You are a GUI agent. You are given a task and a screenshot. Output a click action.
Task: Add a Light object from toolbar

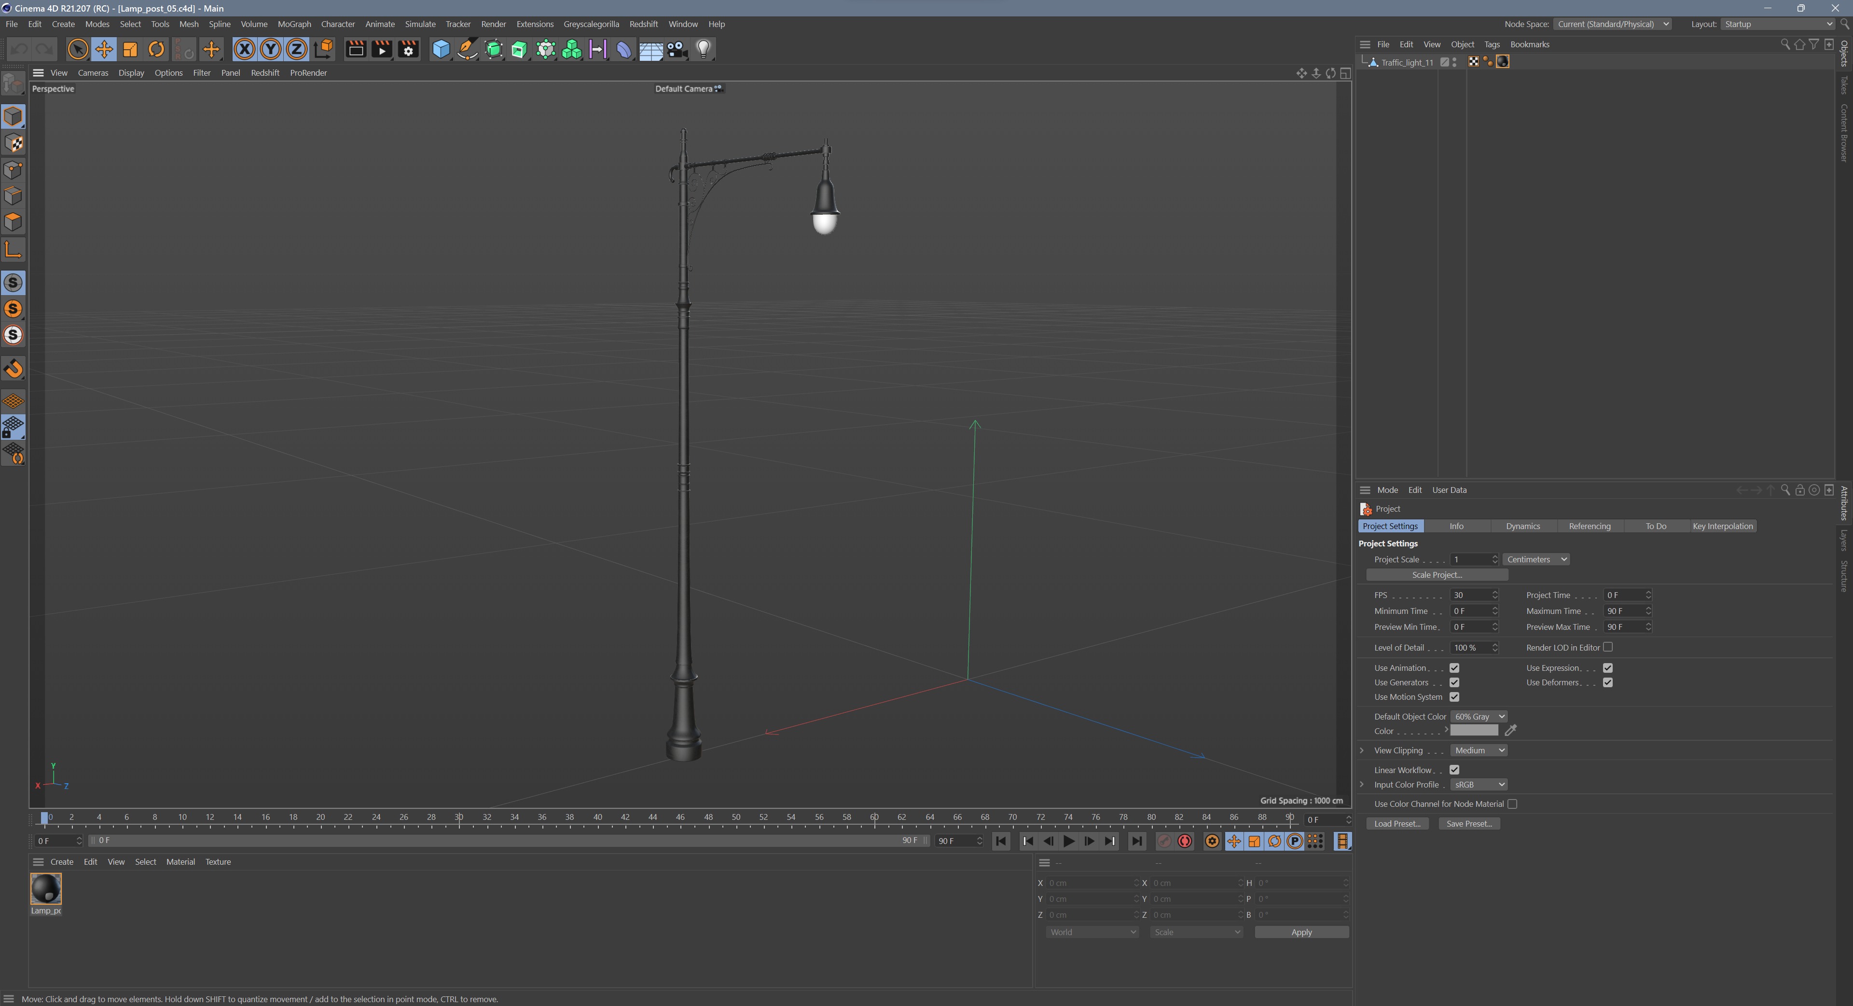703,49
